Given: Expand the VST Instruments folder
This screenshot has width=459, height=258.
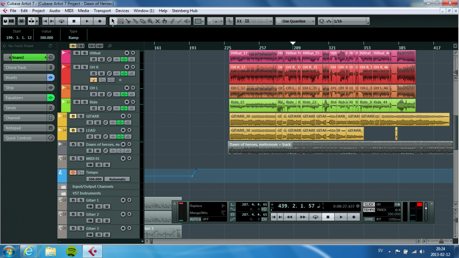Looking at the screenshot, I should pyautogui.click(x=63, y=193).
